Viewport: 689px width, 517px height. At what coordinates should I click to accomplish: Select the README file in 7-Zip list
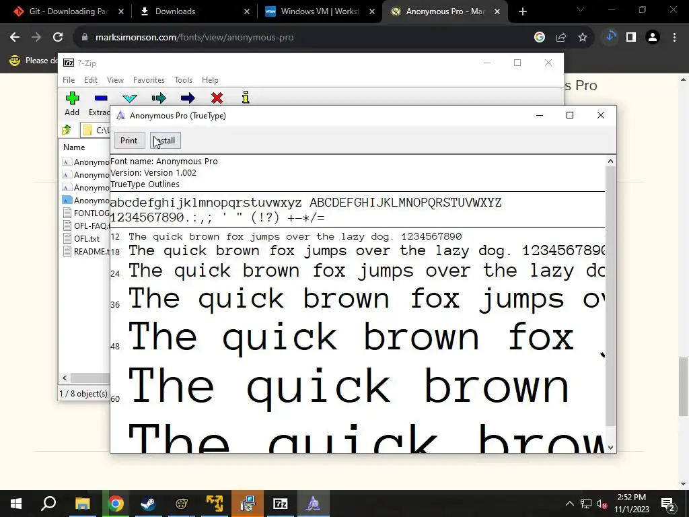click(x=86, y=252)
